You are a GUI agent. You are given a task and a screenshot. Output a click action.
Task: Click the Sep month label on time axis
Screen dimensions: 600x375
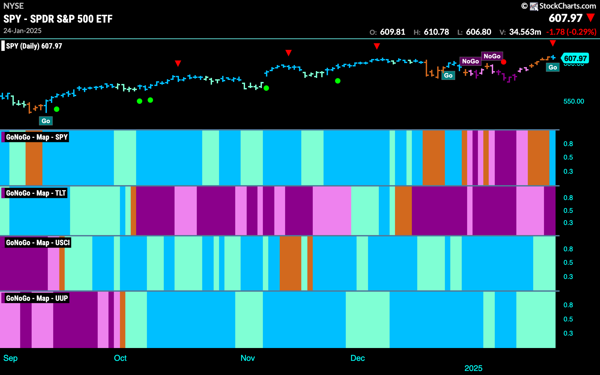(10, 358)
